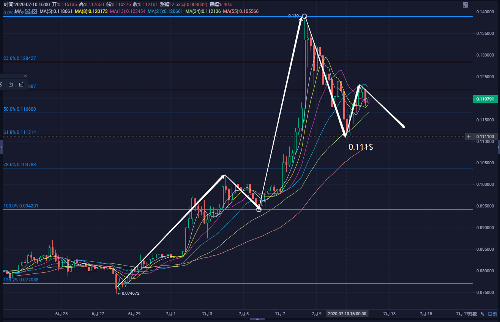Select the circle anchor at 0.139 peak
Screen dimensions: 500x322
click(x=304, y=16)
